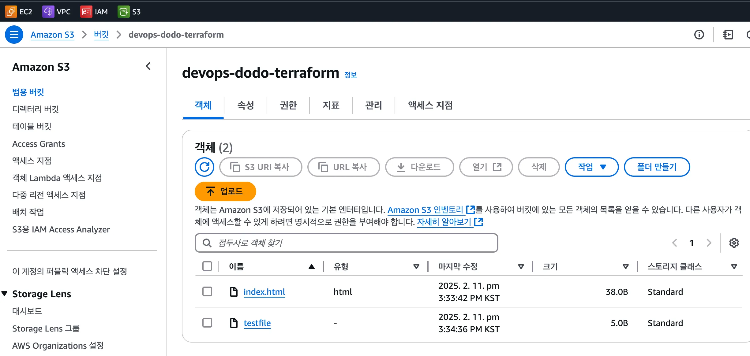Click the 업로드 upload button
Image resolution: width=750 pixels, height=356 pixels.
(x=225, y=191)
